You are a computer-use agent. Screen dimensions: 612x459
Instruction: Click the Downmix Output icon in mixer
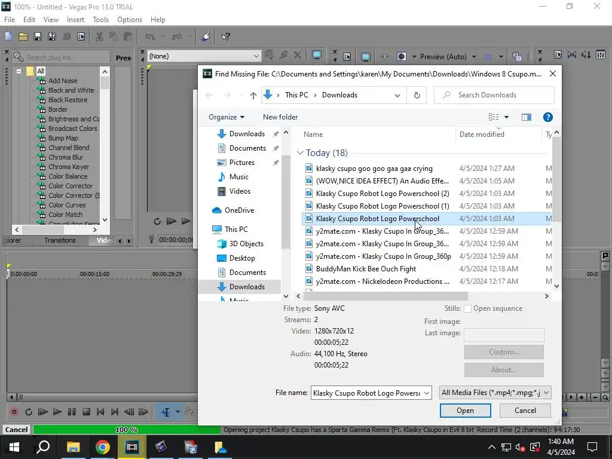tap(572, 54)
